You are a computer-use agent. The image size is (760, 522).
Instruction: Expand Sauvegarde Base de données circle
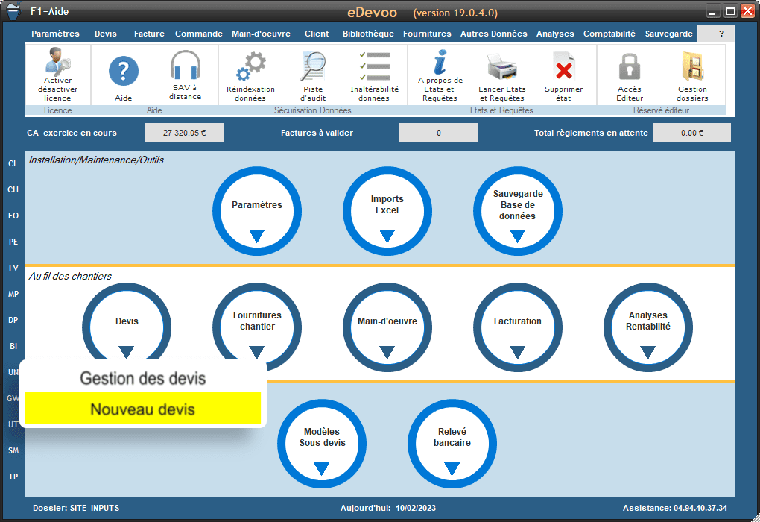pos(518,211)
